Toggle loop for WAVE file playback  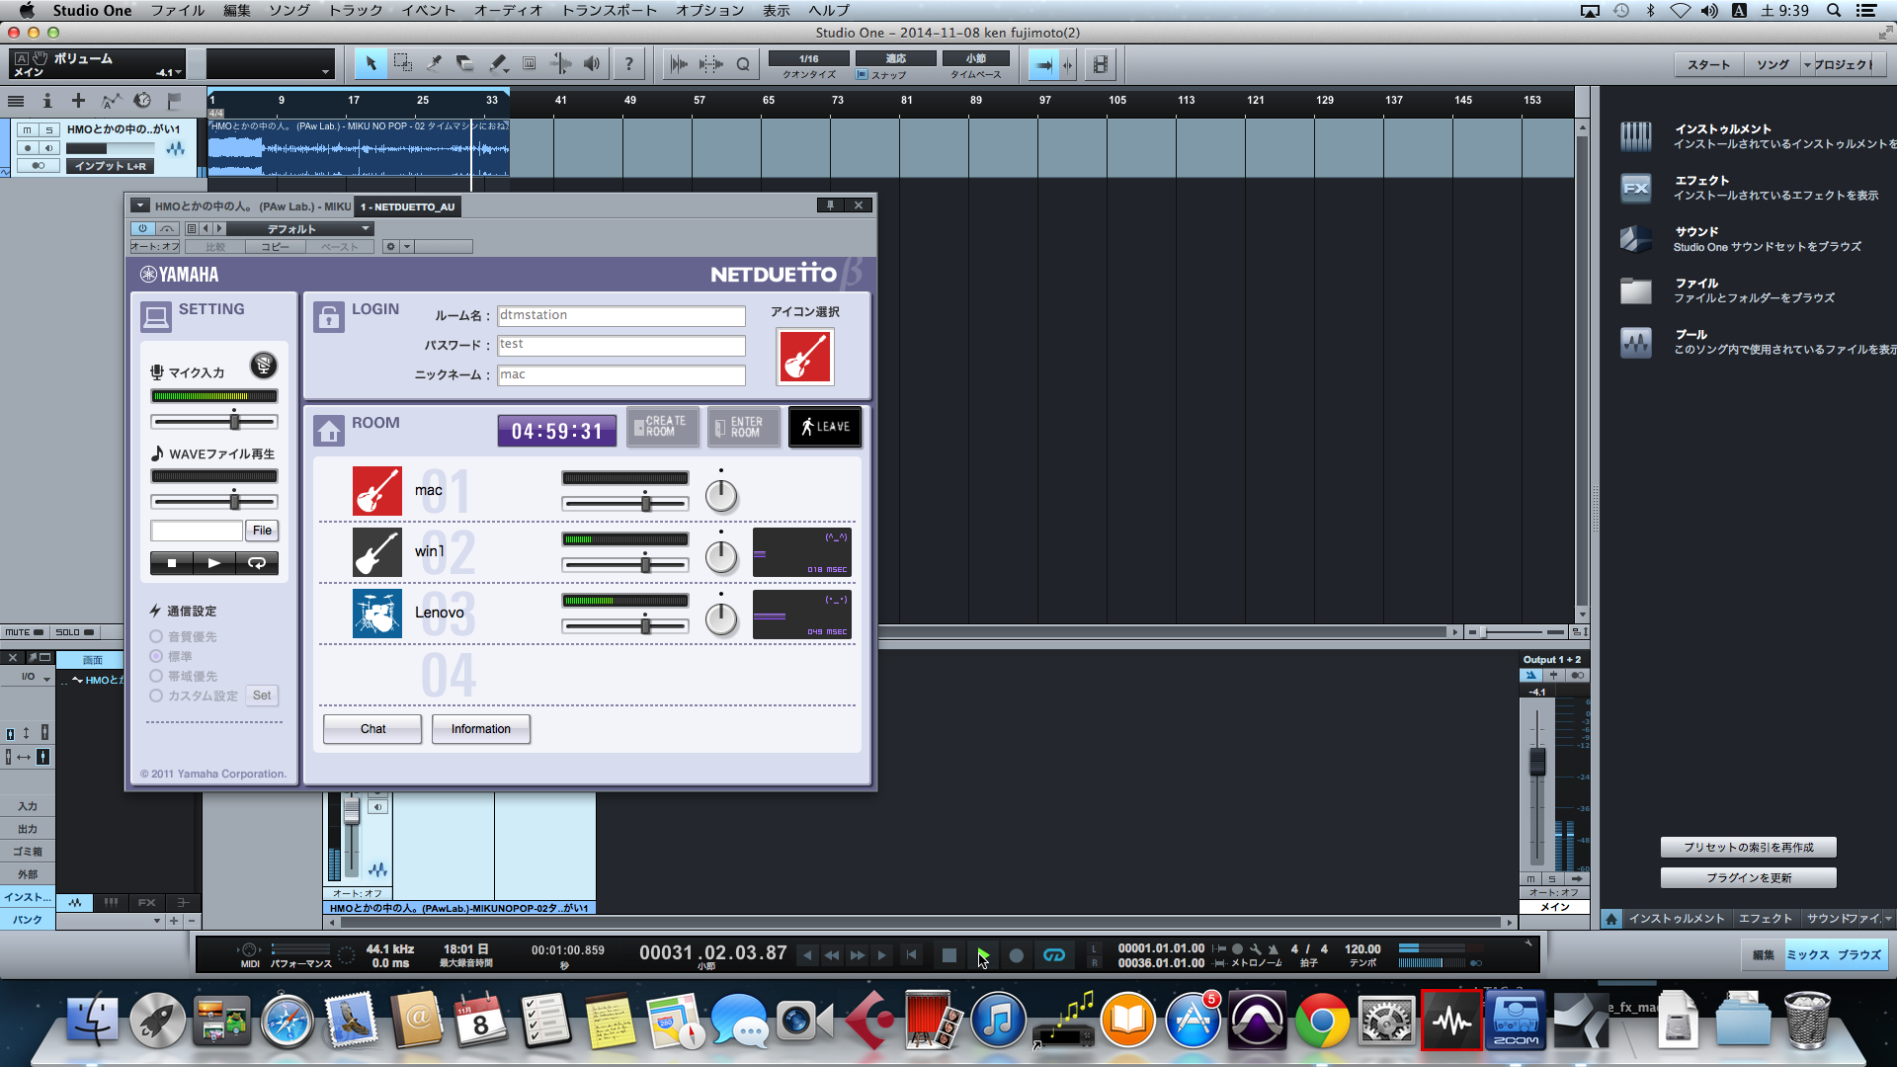[257, 563]
